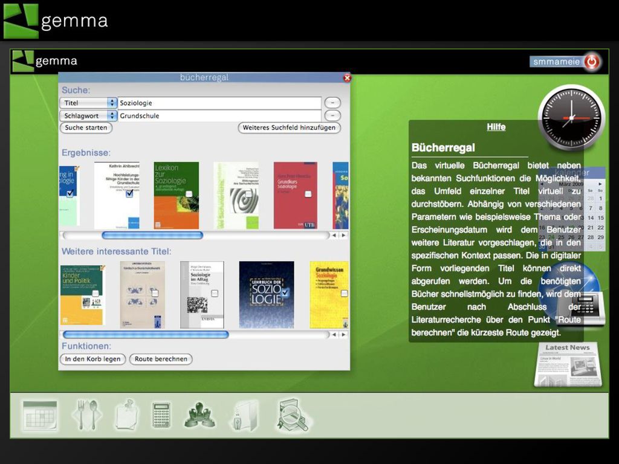The height and width of the screenshot is (464, 619).
Task: Select the Soziologie im Alltag book cover
Action: (x=202, y=295)
